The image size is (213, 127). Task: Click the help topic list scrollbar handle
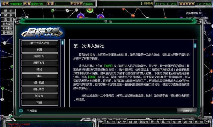tap(62, 43)
